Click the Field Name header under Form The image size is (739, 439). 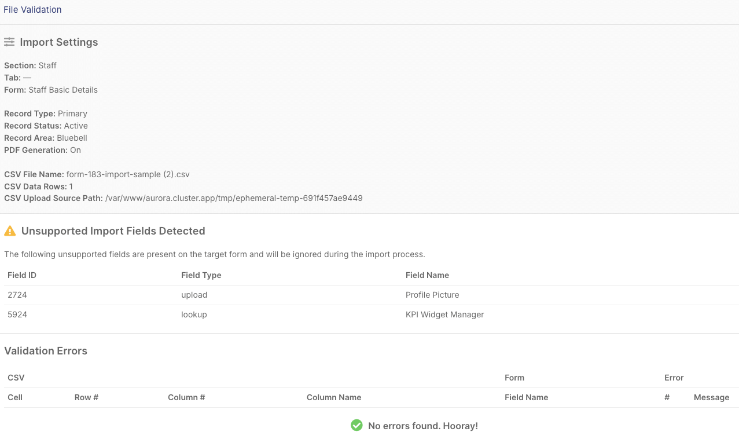pyautogui.click(x=526, y=397)
